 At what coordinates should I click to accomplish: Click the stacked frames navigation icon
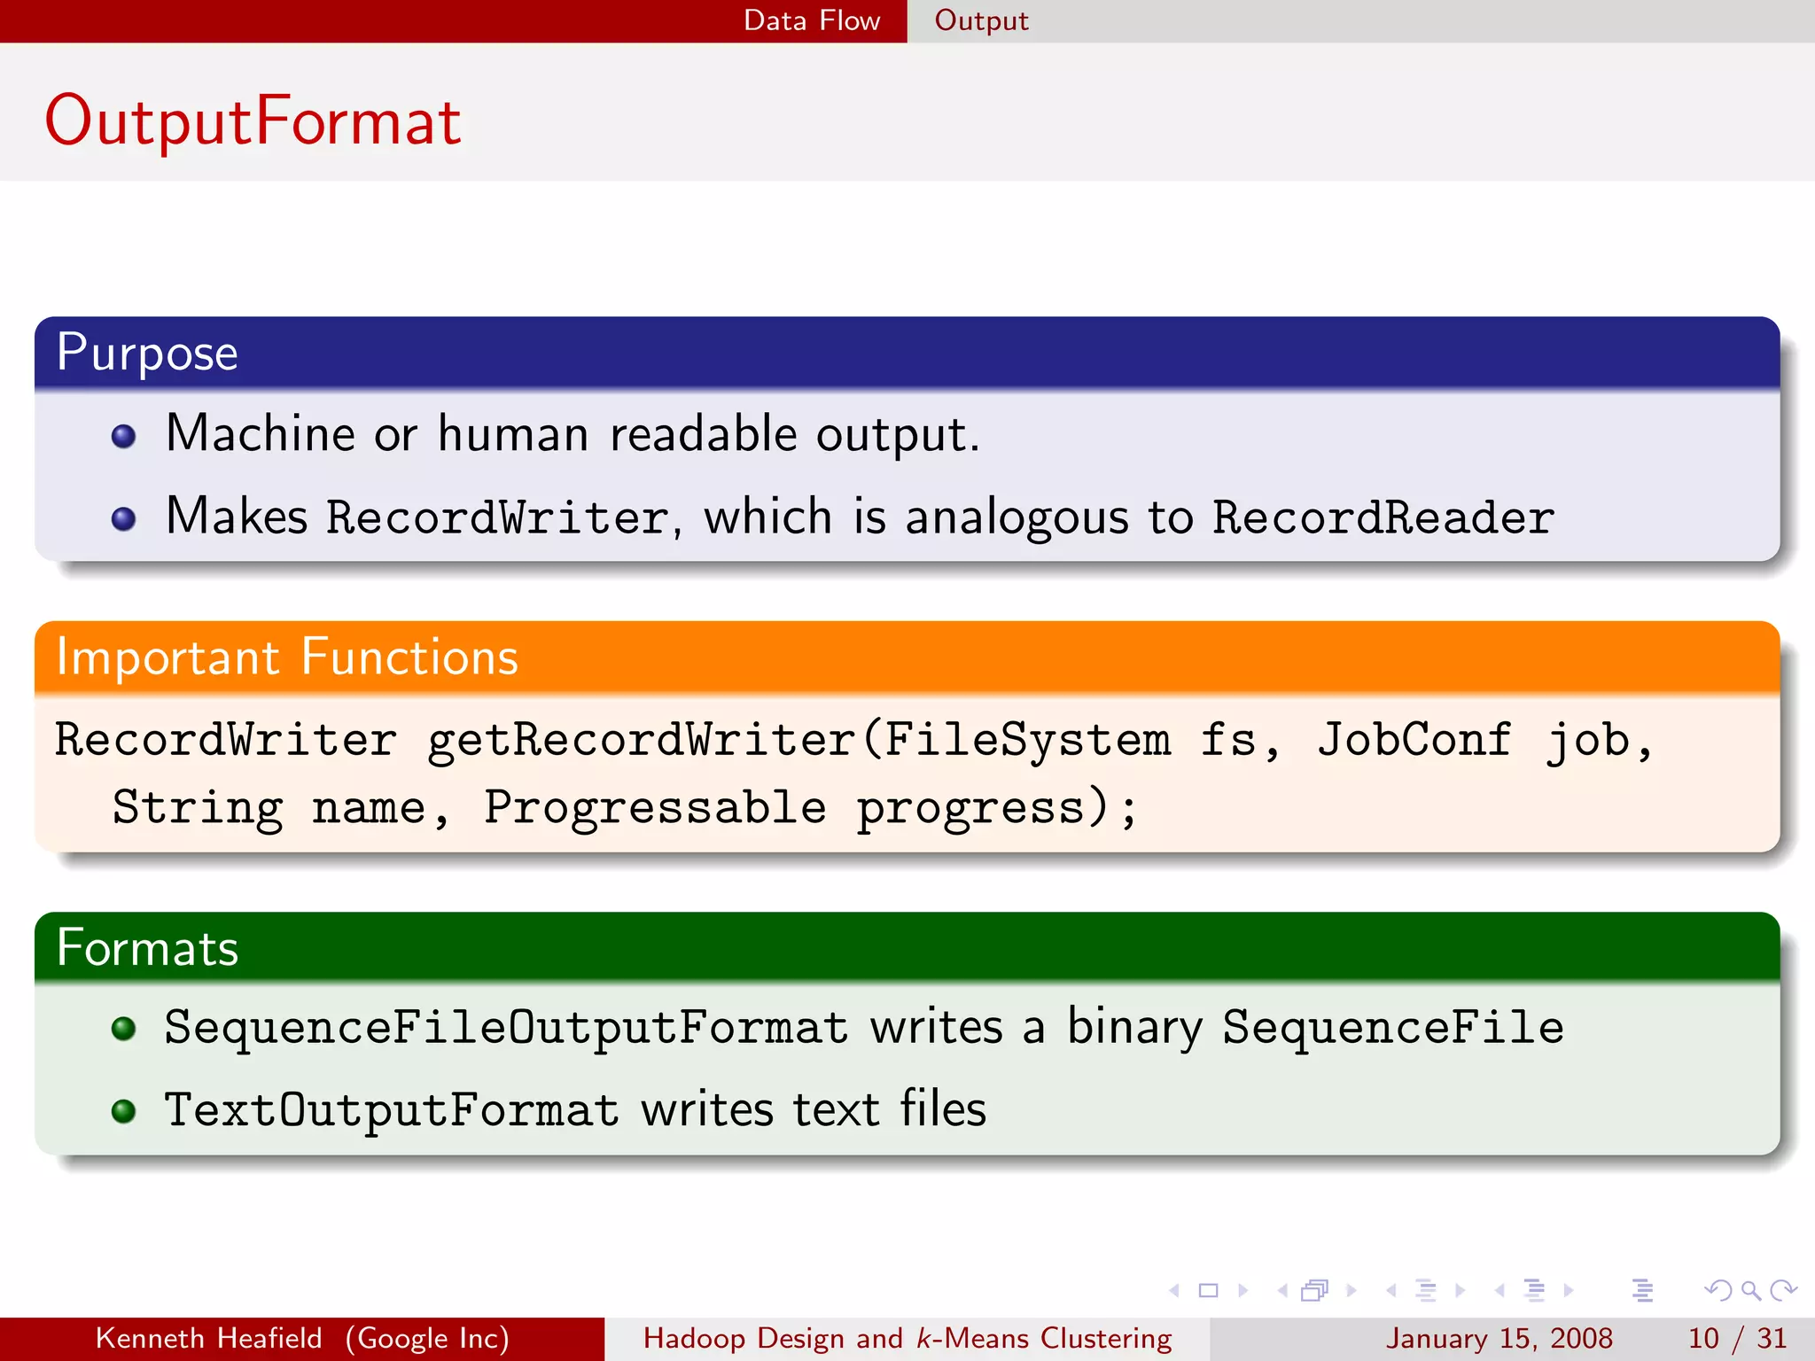[1315, 1290]
